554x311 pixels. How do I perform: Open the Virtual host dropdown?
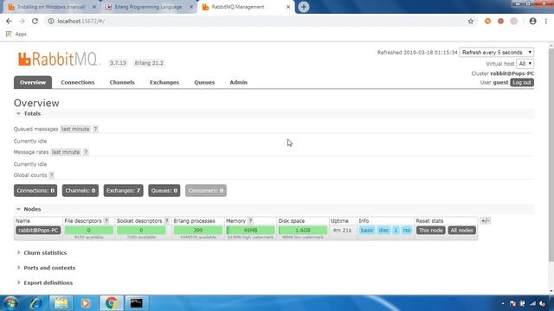[x=525, y=64]
